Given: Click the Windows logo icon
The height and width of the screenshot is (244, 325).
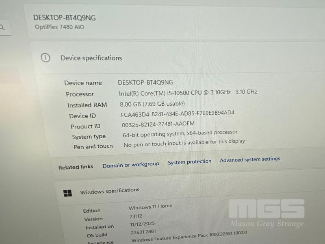Looking at the screenshot, I should pyautogui.click(x=67, y=193).
